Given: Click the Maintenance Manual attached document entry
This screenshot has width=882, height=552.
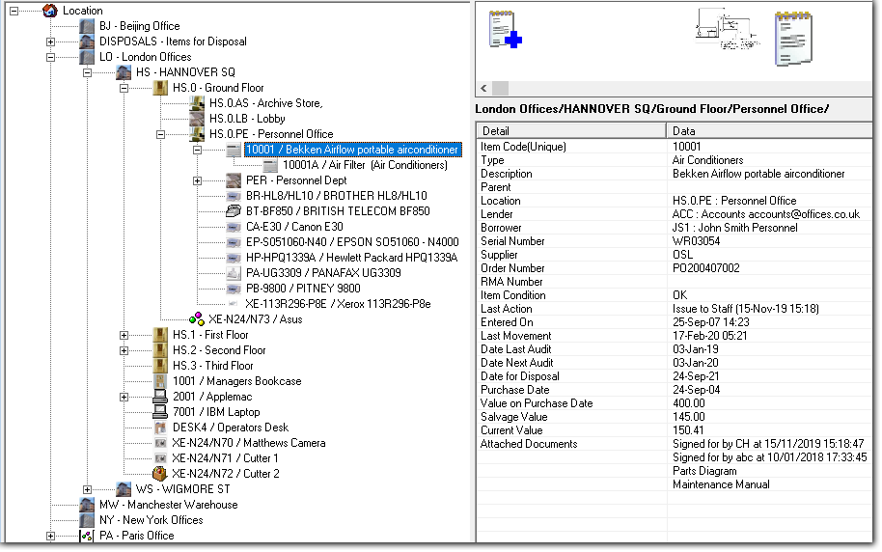Looking at the screenshot, I should (x=721, y=484).
